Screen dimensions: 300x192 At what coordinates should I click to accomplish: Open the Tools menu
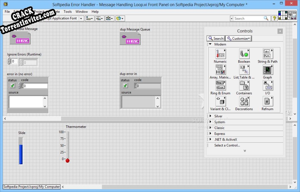point(68,12)
